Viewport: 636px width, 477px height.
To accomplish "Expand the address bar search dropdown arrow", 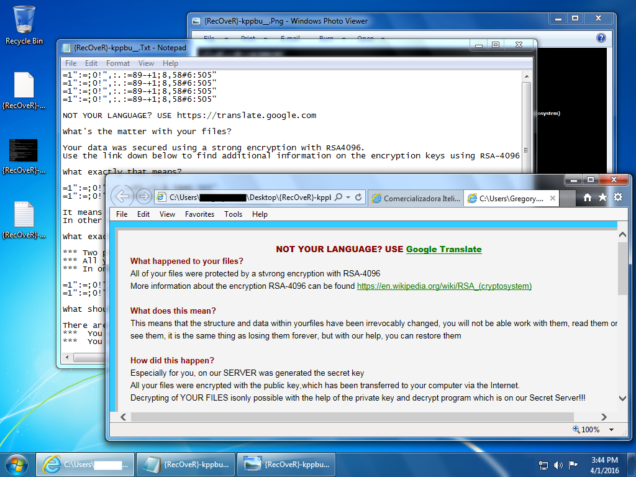I will [348, 198].
